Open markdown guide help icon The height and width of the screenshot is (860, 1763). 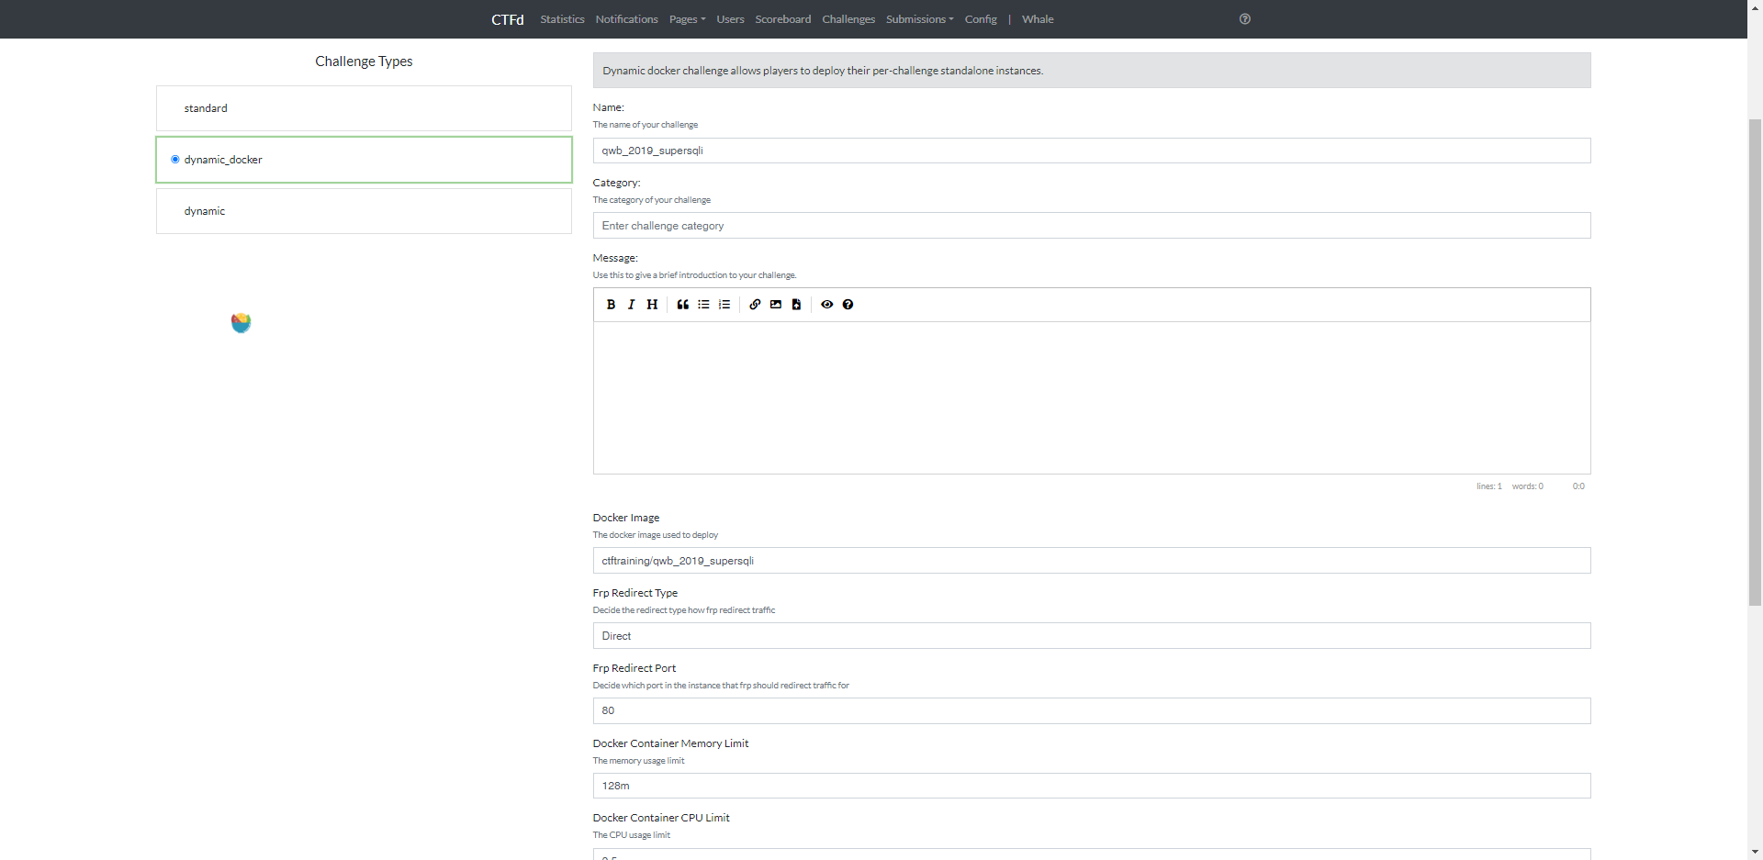848,305
